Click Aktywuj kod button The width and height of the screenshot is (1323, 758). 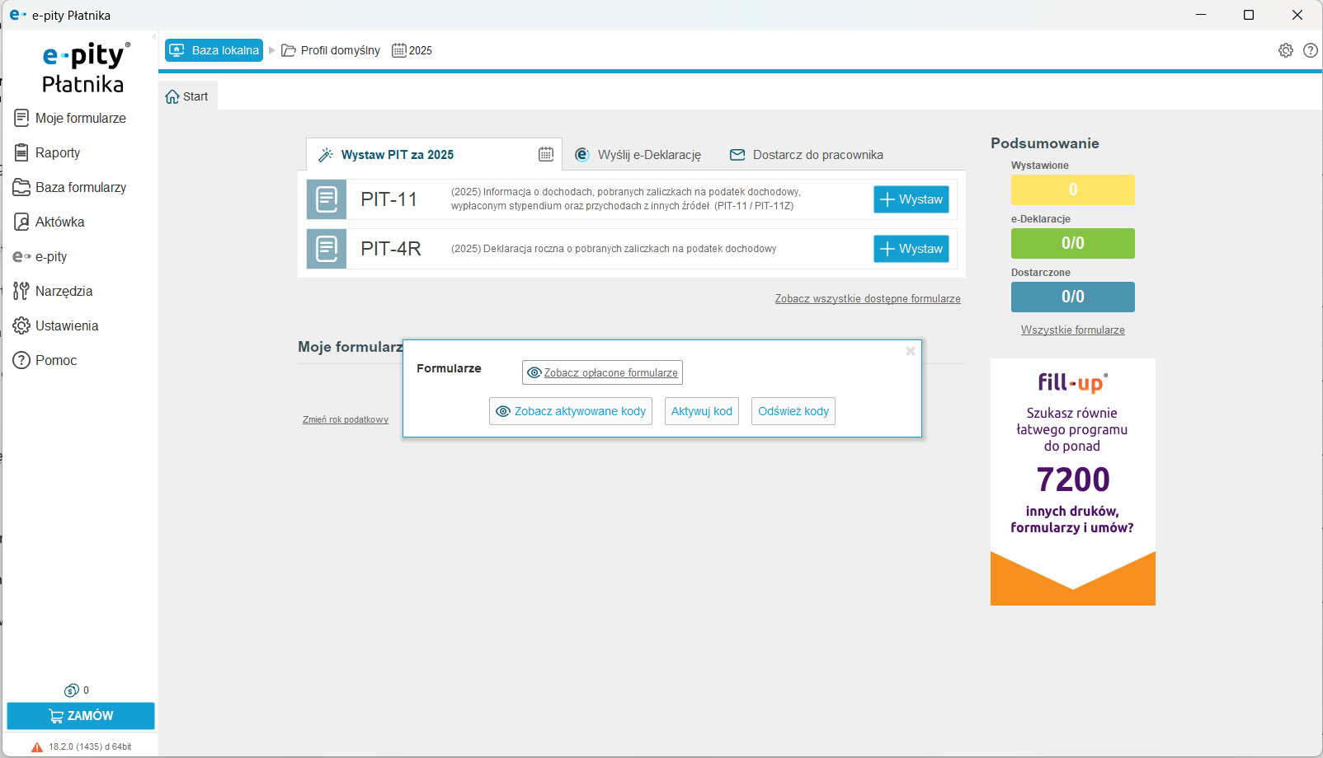point(701,411)
